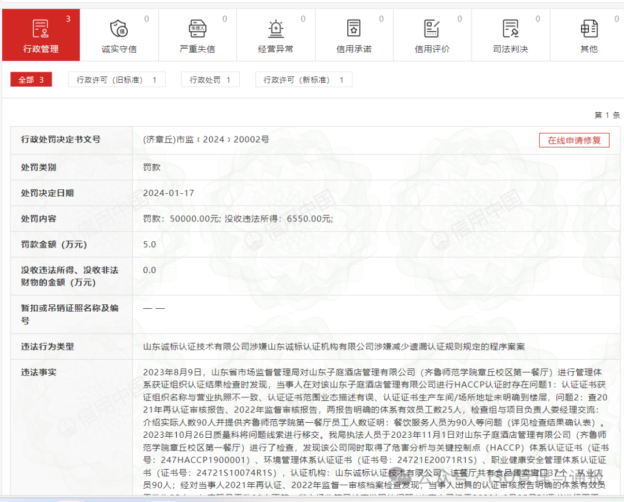The height and width of the screenshot is (502, 624).
Task: Click the 在线申请修复 button
Action: point(574,140)
